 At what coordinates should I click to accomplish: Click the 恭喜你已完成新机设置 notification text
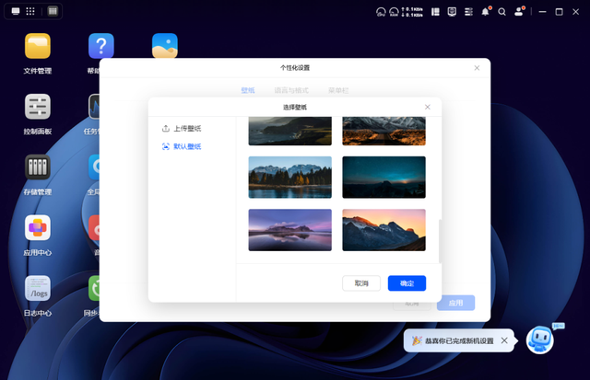(x=459, y=341)
